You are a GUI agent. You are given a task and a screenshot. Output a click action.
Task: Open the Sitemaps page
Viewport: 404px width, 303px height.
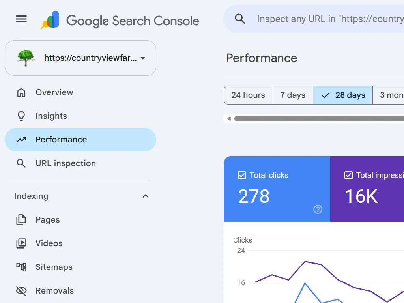[80, 267]
